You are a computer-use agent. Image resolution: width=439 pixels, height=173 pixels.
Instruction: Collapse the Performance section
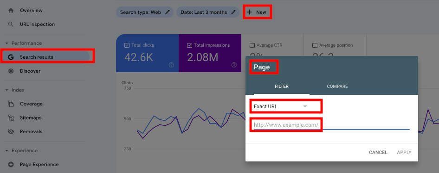click(6, 43)
